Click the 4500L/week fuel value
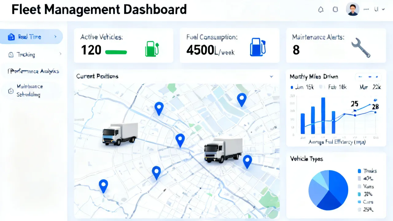 click(210, 51)
